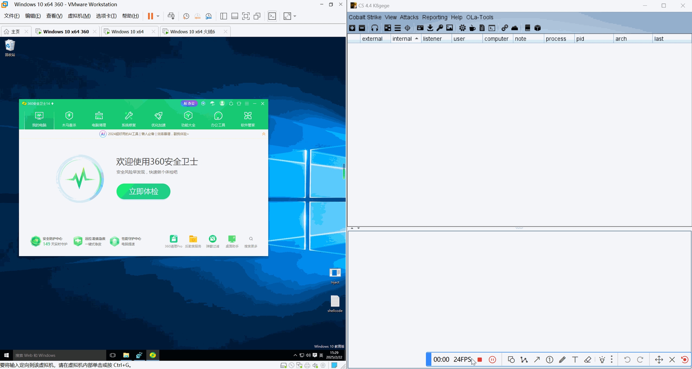
Task: Click the headphones Listeners icon in Cobalt Strike
Action: pyautogui.click(x=375, y=28)
